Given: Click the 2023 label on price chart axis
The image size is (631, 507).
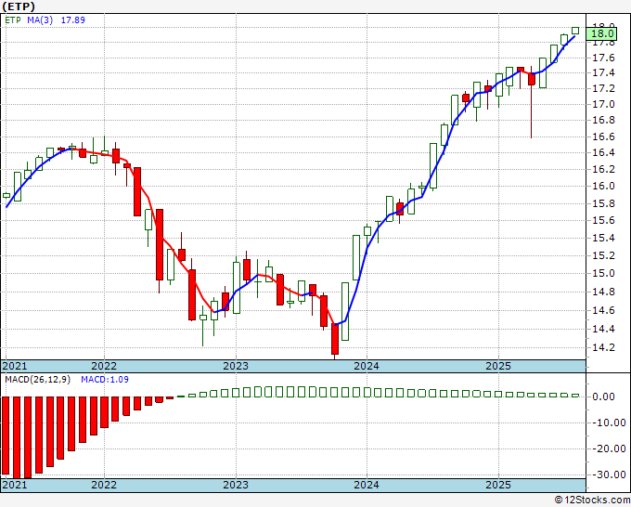Looking at the screenshot, I should (x=236, y=366).
